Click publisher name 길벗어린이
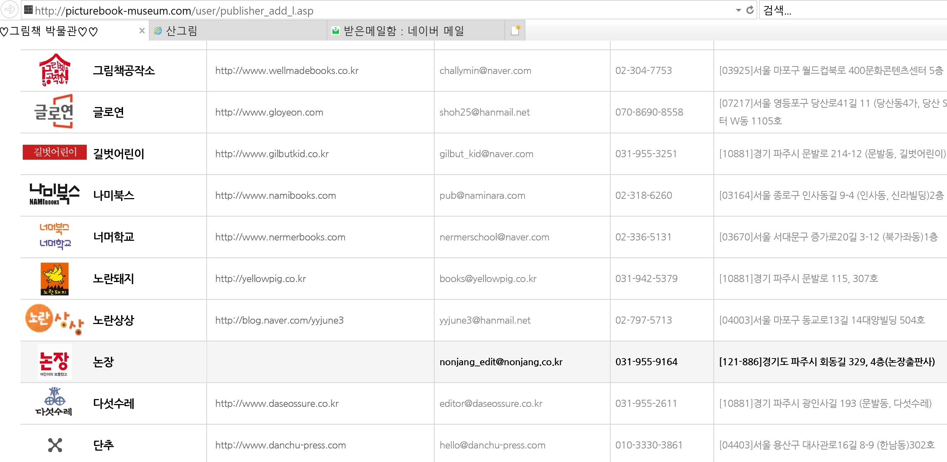Image resolution: width=947 pixels, height=462 pixels. [x=118, y=154]
